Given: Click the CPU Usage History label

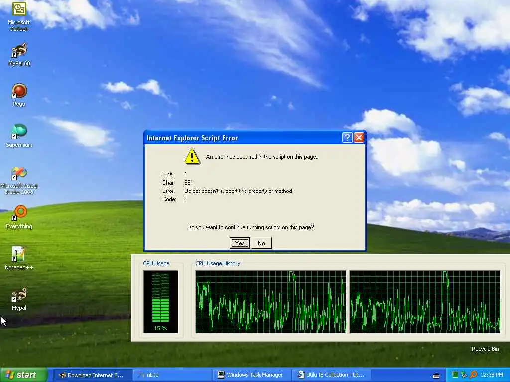Looking at the screenshot, I should (218, 263).
